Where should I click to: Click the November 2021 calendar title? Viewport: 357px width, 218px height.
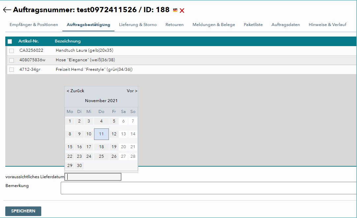[x=101, y=101]
